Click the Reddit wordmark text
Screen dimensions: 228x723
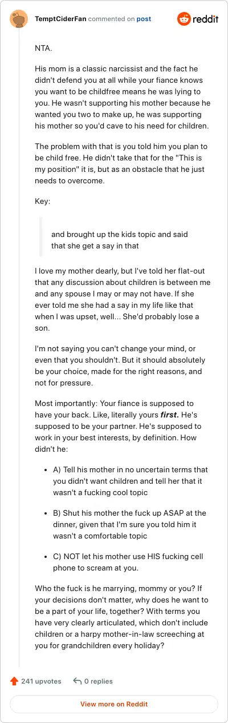click(x=206, y=19)
